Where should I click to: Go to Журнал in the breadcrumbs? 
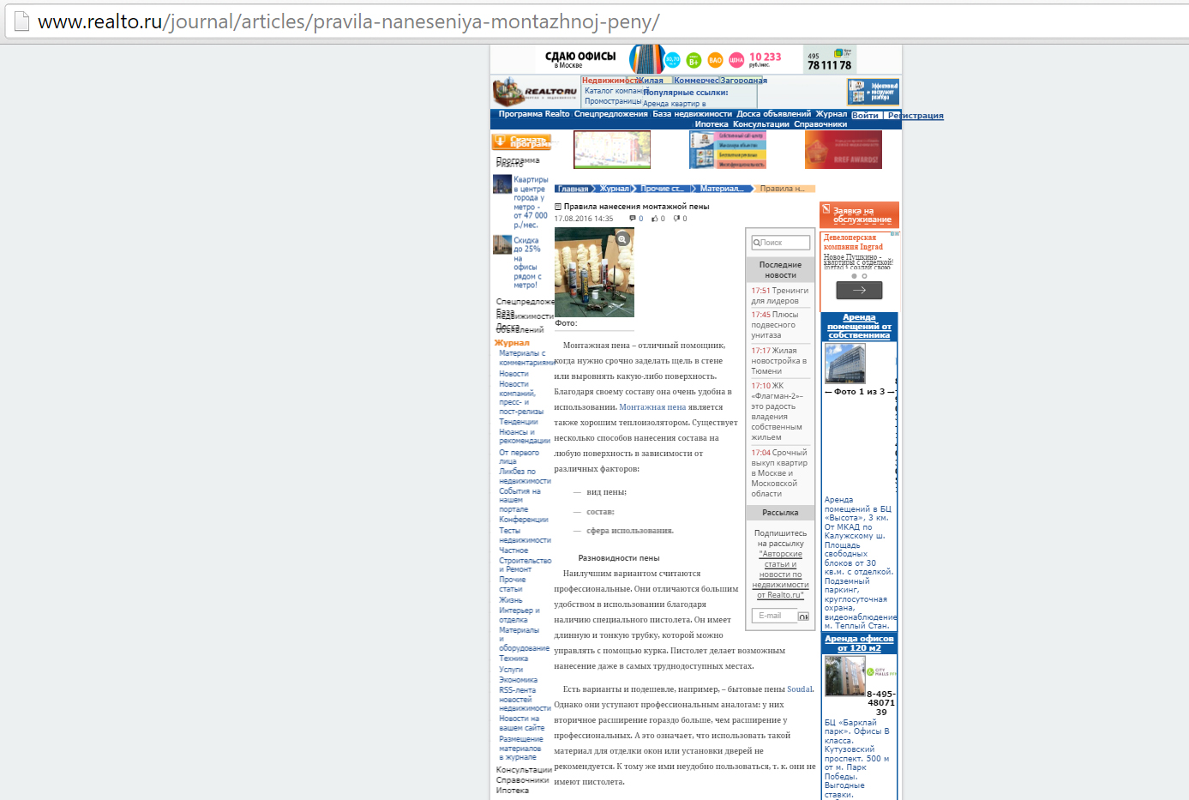coord(614,189)
